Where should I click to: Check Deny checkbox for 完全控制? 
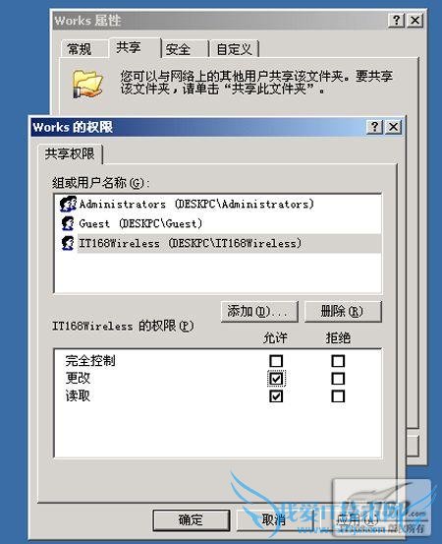click(x=338, y=361)
